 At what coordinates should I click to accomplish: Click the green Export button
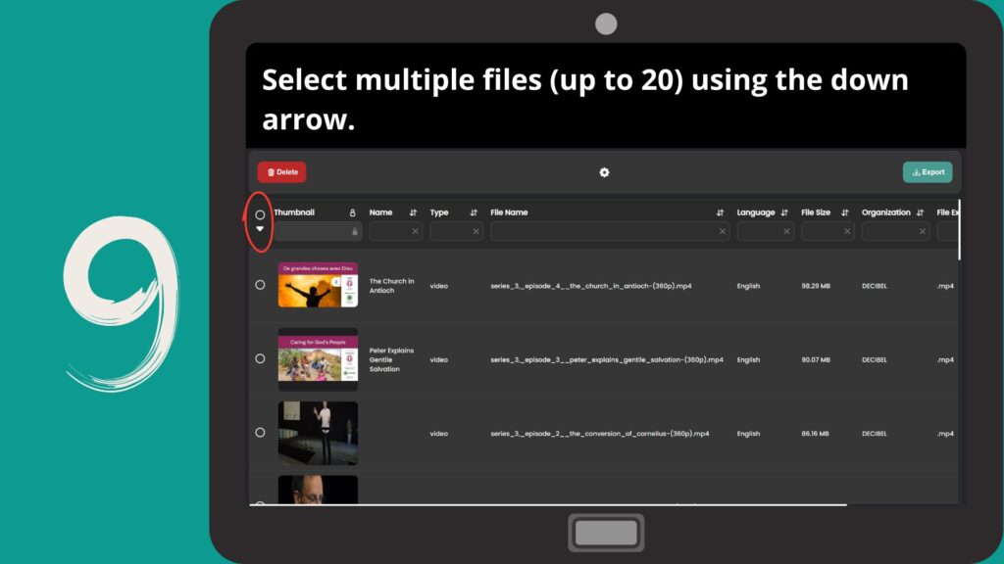point(927,172)
